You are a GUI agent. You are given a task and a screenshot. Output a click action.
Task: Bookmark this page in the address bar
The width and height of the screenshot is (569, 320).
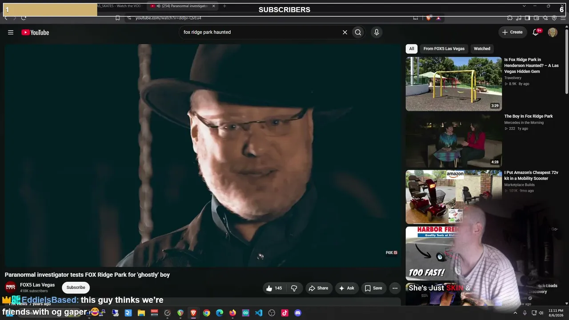pyautogui.click(x=117, y=18)
